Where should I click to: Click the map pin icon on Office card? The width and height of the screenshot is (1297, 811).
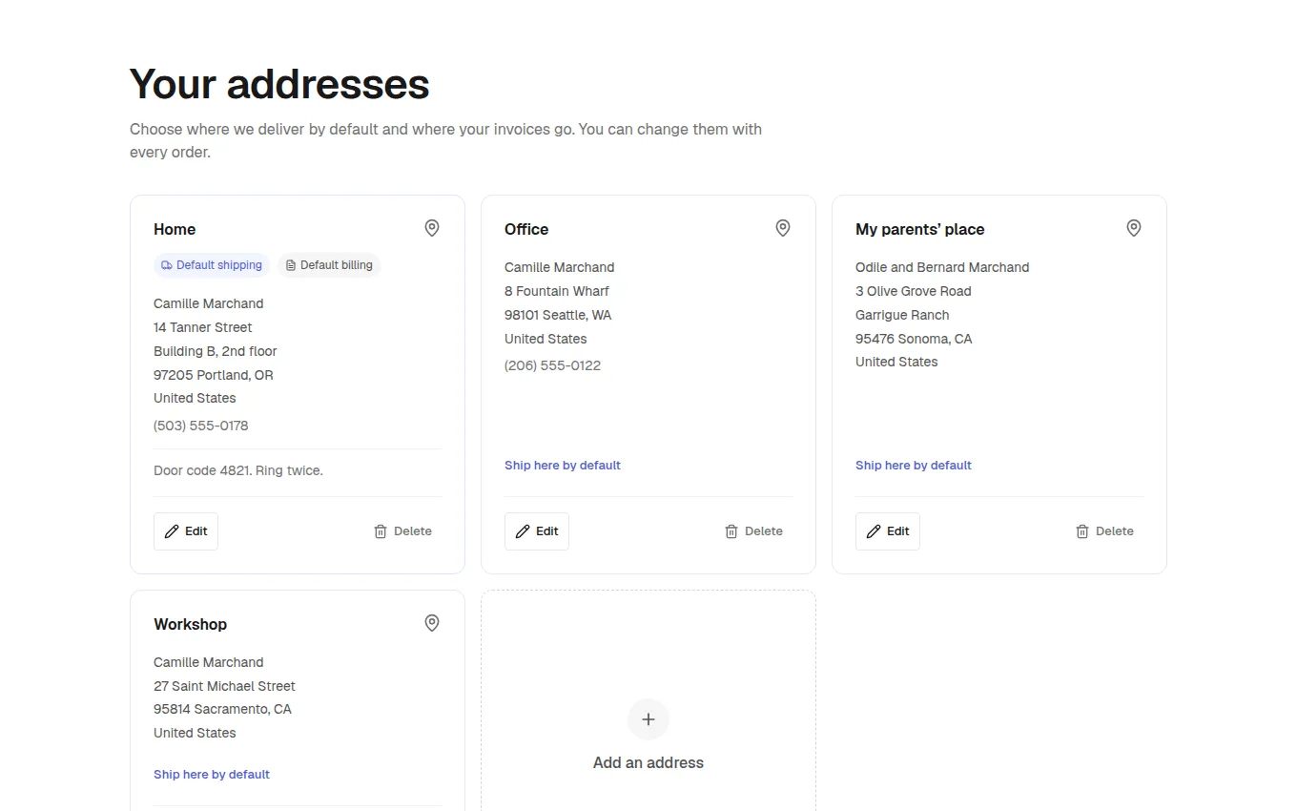coord(783,228)
